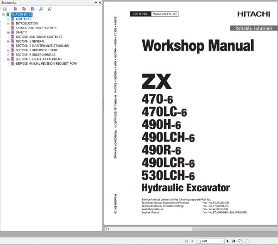This screenshot has width=278, height=245.
Task: Click the Workshop Manual title on page
Action: [198, 46]
